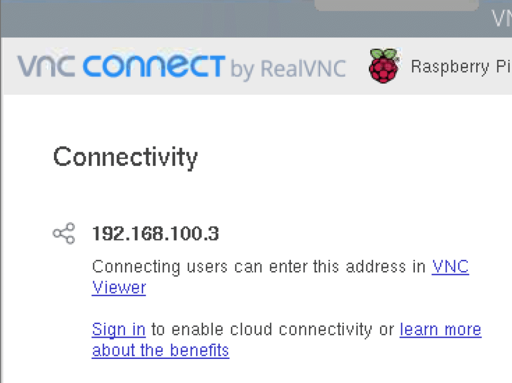Click the share icon beside the IP address
The image size is (512, 383).
[64, 233]
